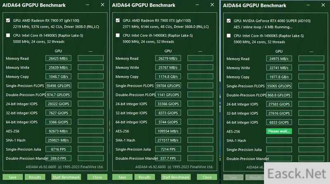The height and width of the screenshot is (184, 330).
Task: Click AES-256 value 109554 MB/s
Action: coord(168,131)
